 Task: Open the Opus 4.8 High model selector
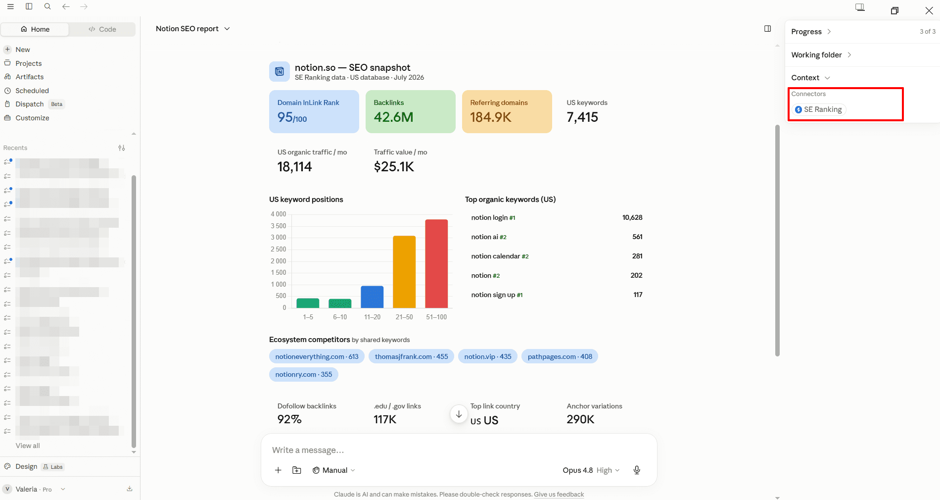tap(591, 470)
